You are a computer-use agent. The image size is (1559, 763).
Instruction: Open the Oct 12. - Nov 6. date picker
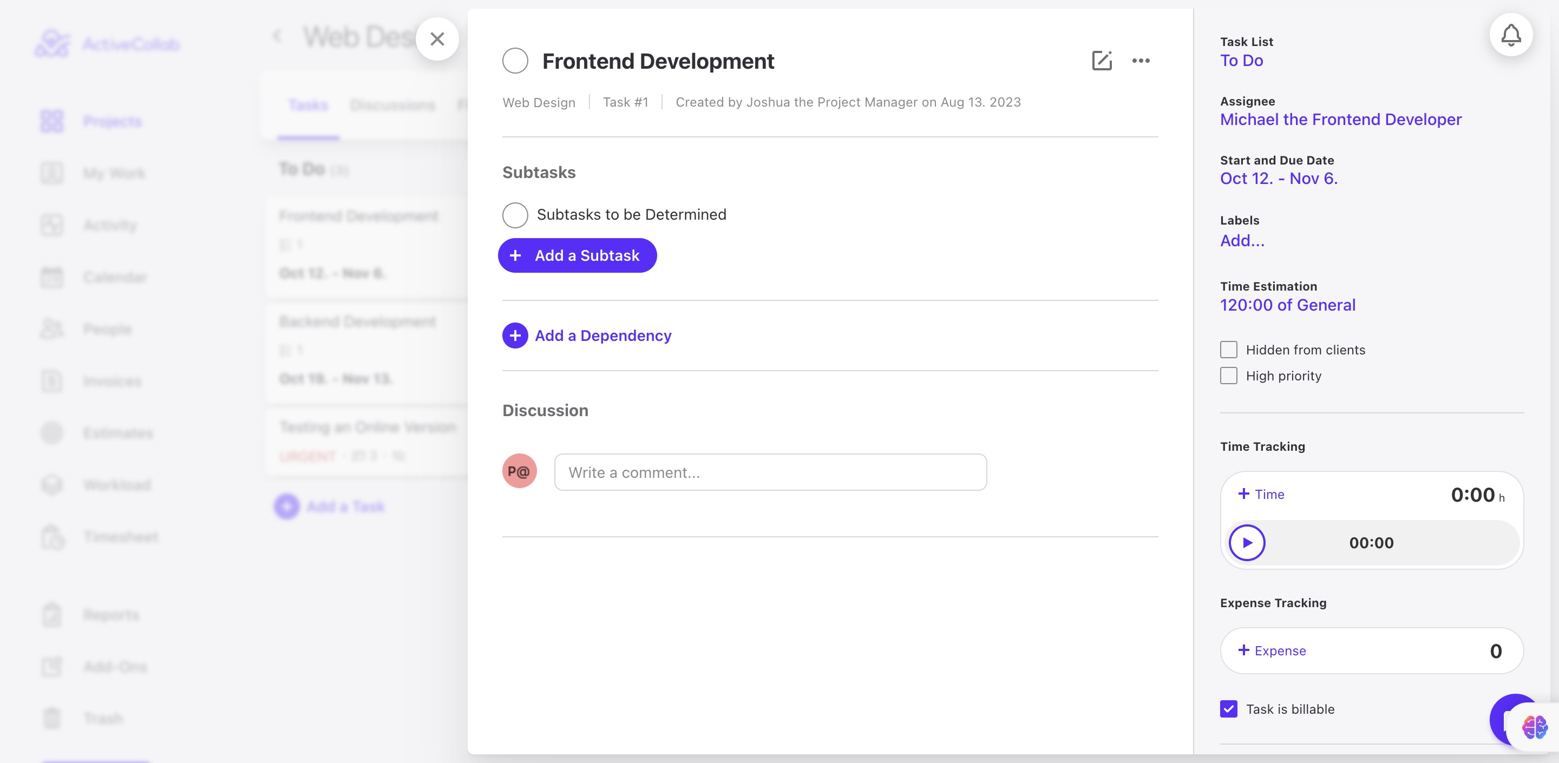1279,179
